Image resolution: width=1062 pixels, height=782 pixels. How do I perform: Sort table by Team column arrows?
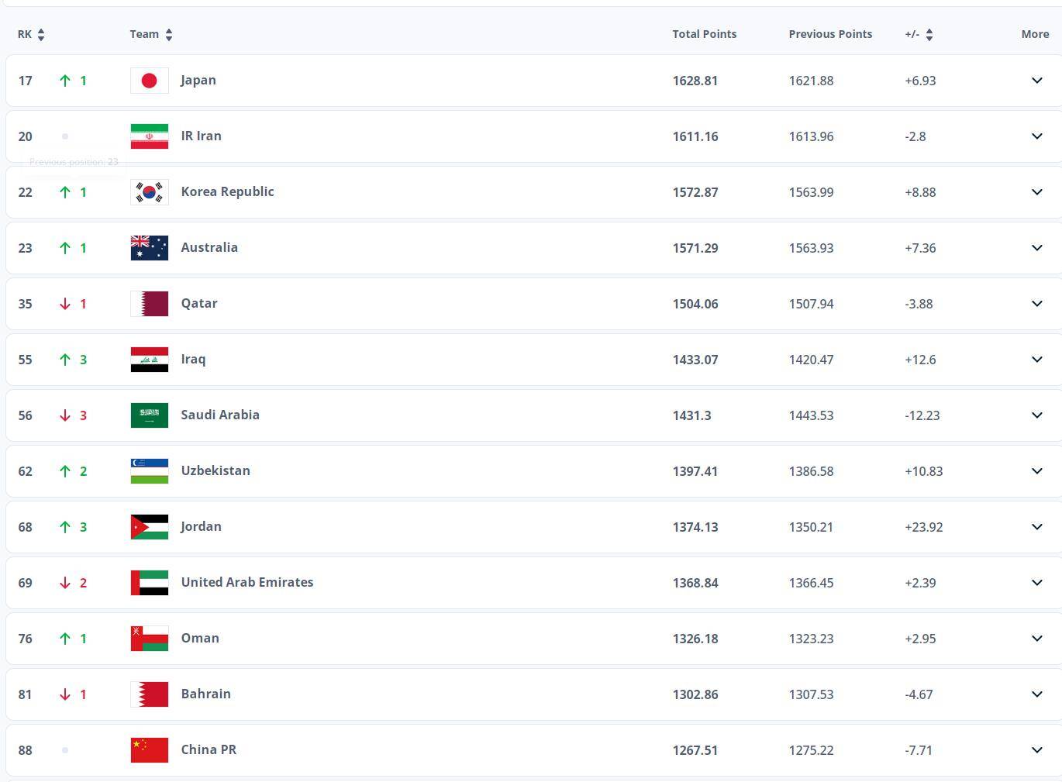169,34
